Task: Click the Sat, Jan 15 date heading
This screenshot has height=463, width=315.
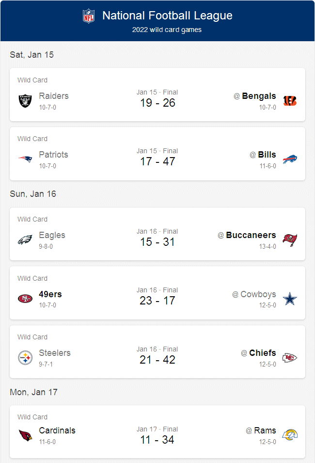Action: point(31,55)
